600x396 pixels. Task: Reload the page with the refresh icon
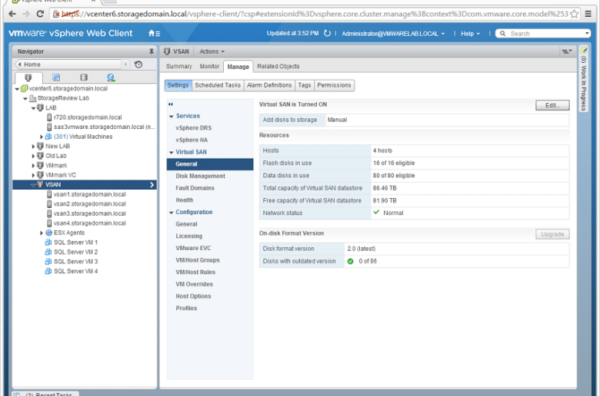(40, 14)
